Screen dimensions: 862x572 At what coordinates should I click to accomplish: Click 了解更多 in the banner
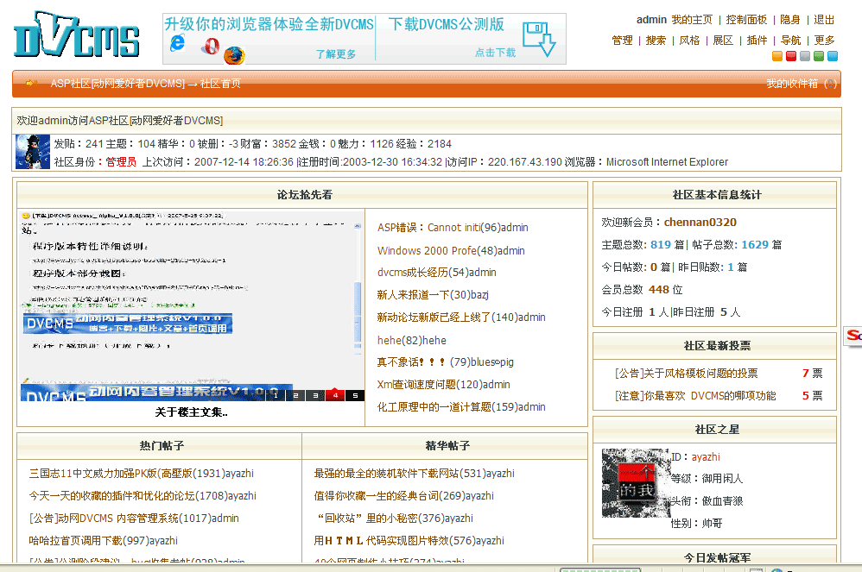[x=336, y=53]
